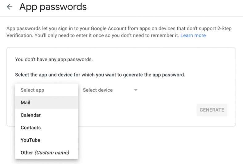Viewport: 243px width, 164px height.
Task: Select the Other (Custom name) option
Action: [45, 153]
